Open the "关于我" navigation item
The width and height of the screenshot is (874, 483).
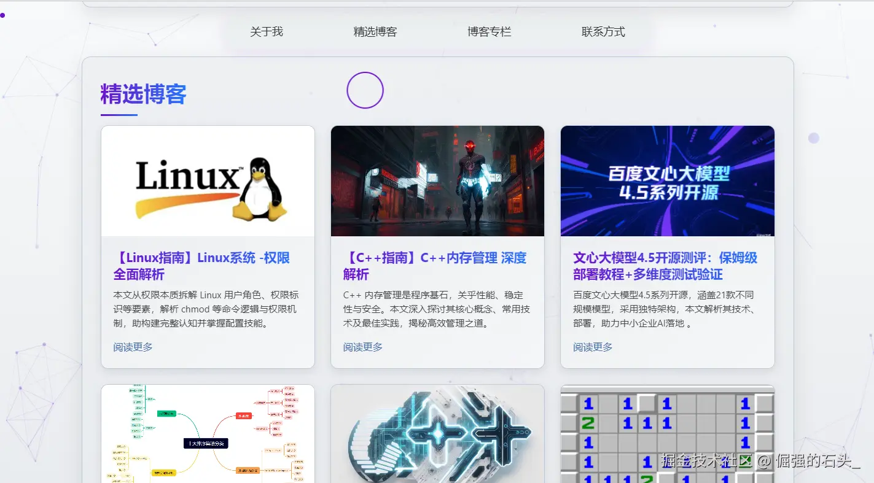(x=266, y=31)
